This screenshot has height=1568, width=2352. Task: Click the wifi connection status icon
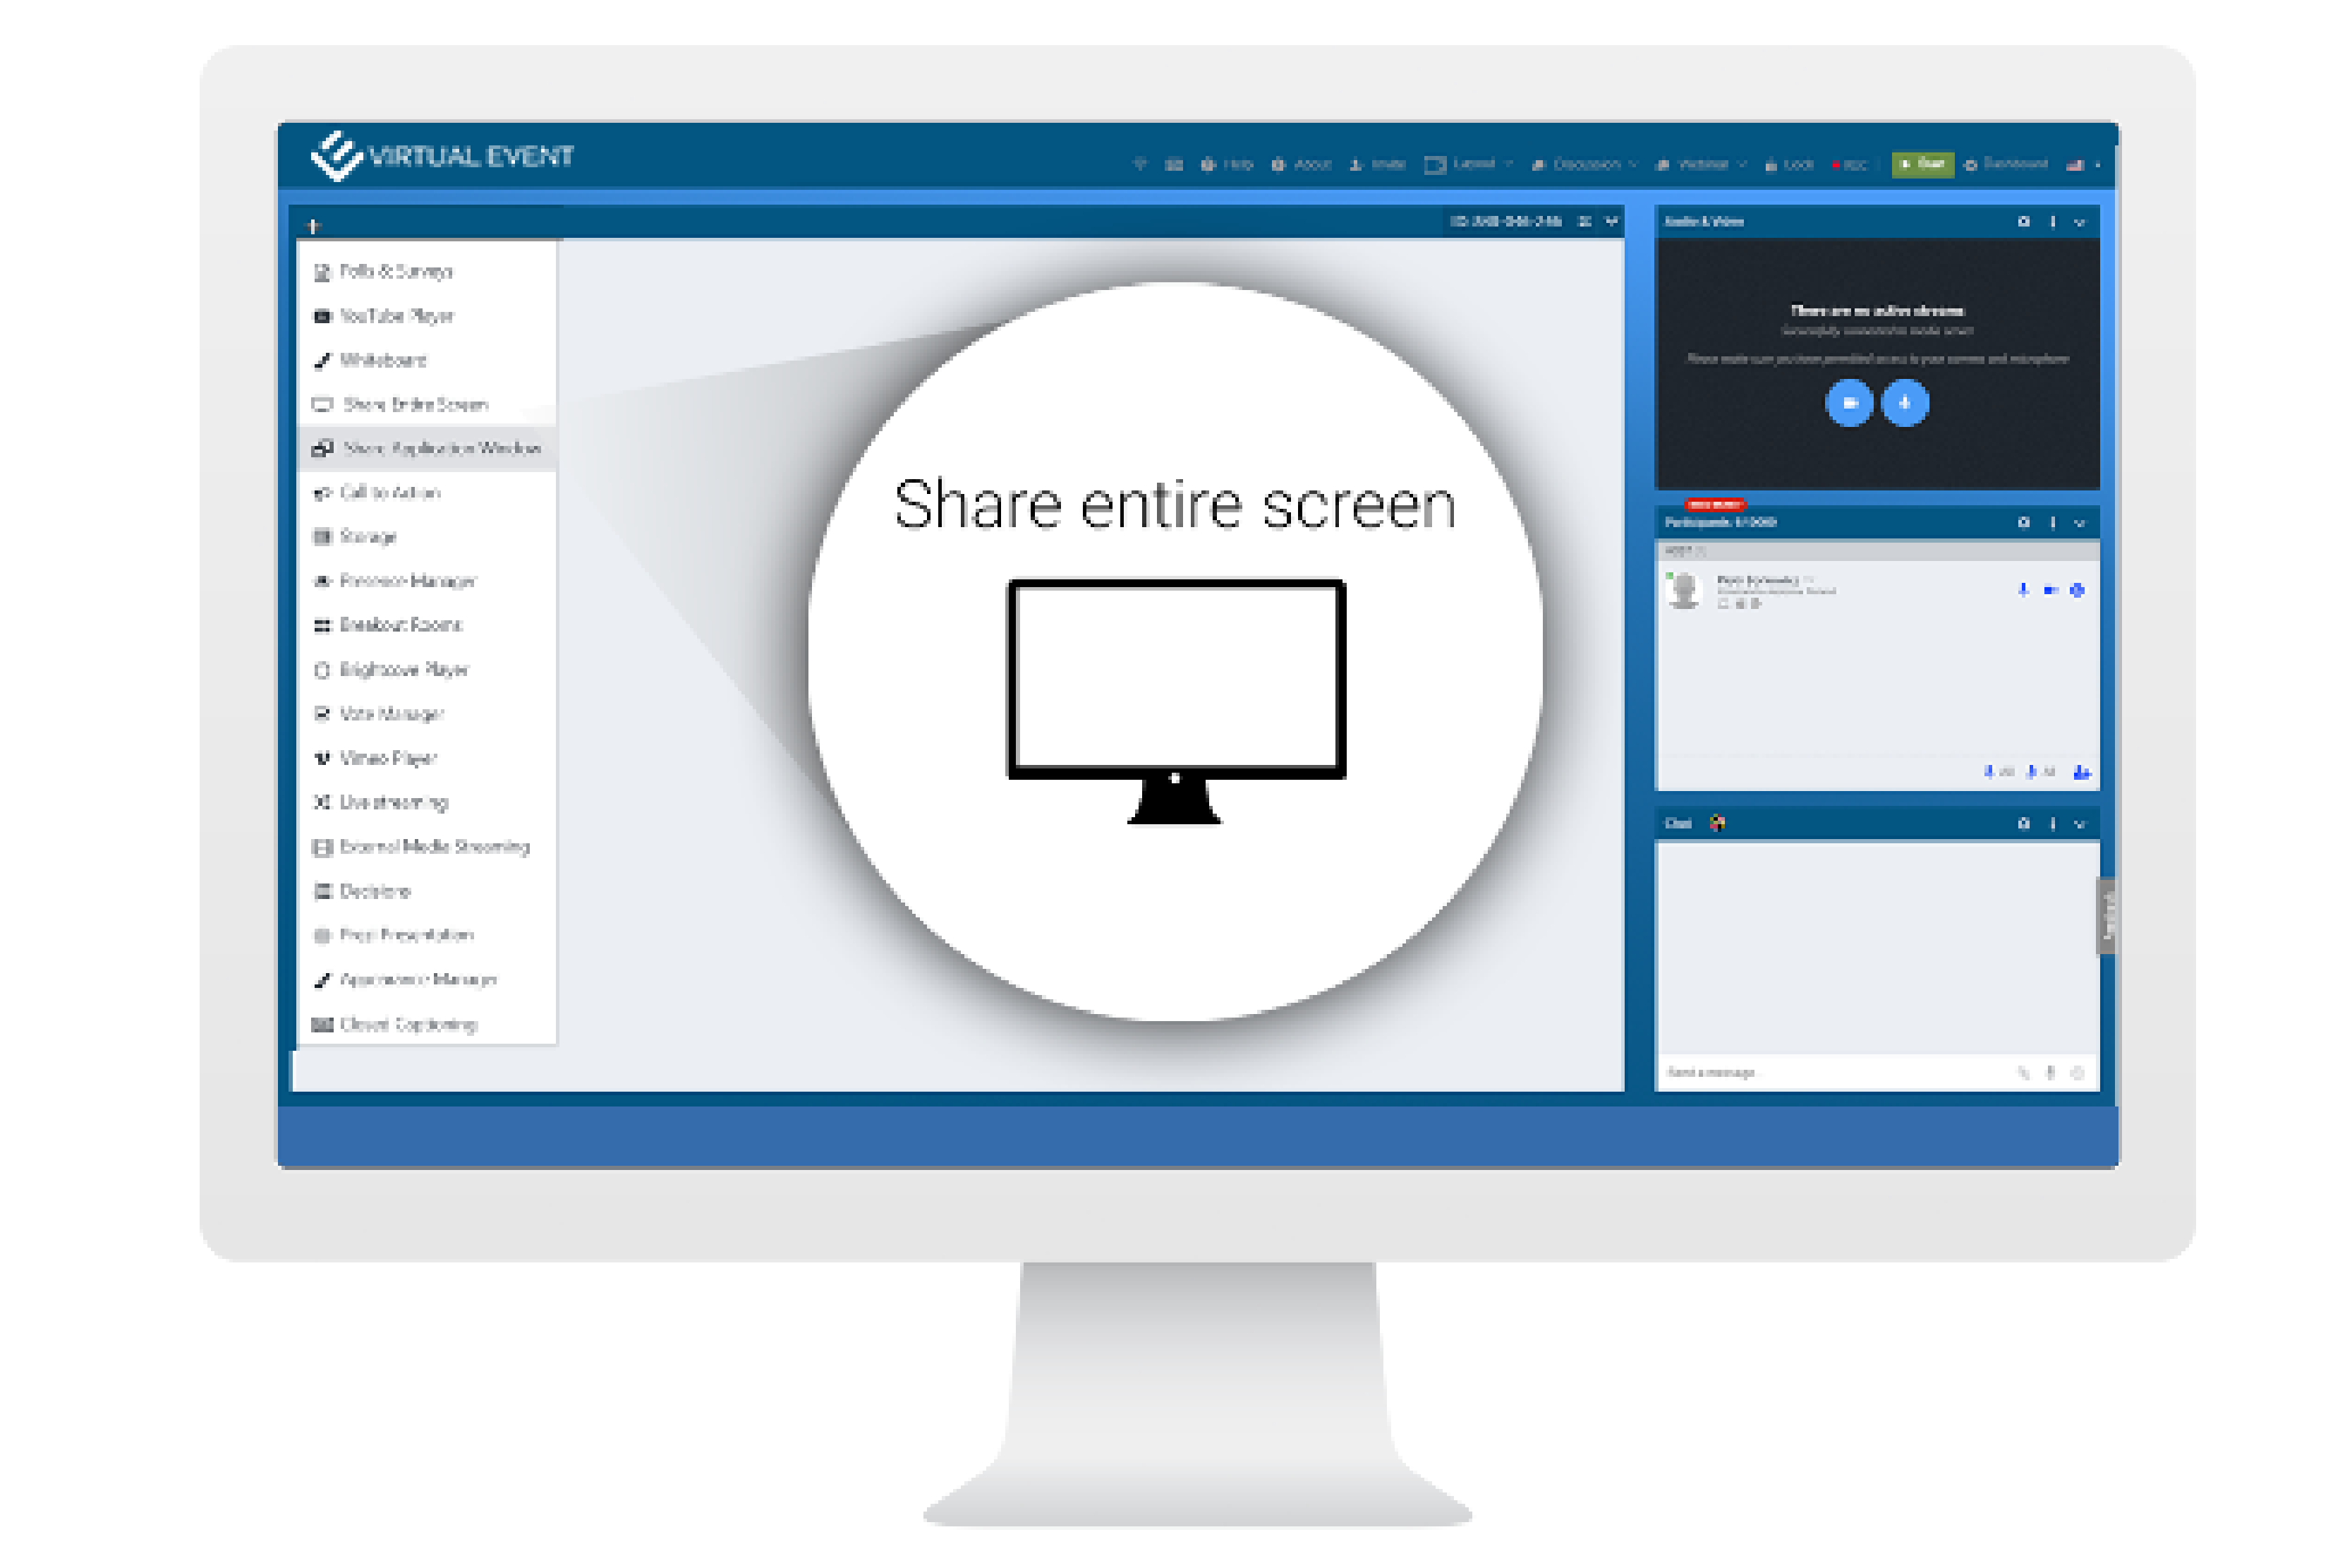[x=1139, y=164]
